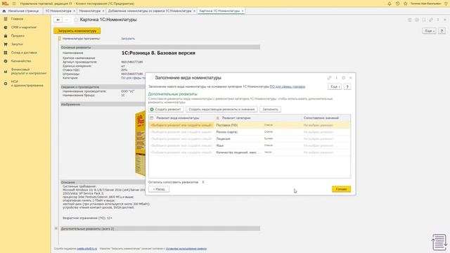The height and width of the screenshot is (253, 450).
Task: Click the scroll document icon at bottom right
Action: click(439, 242)
